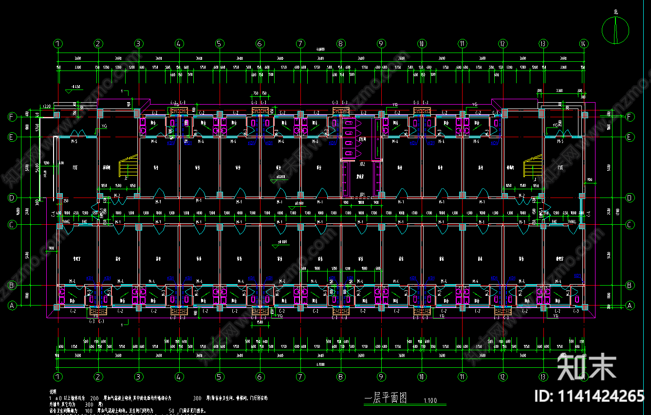The width and height of the screenshot is (651, 415).
Task: Select top axis bubble 4
Action: (179, 43)
